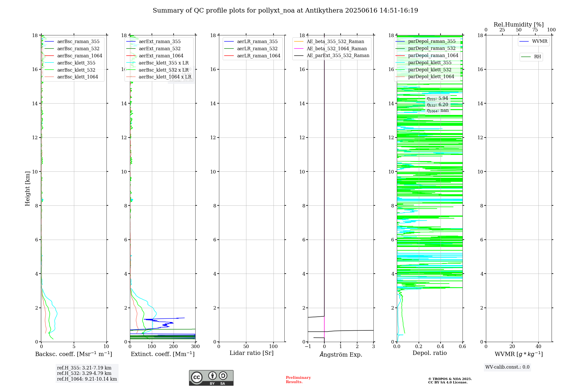The width and height of the screenshot is (571, 388).
Task: Select the aerBsc_klett_532 x LR legend entry
Action: tap(157, 70)
